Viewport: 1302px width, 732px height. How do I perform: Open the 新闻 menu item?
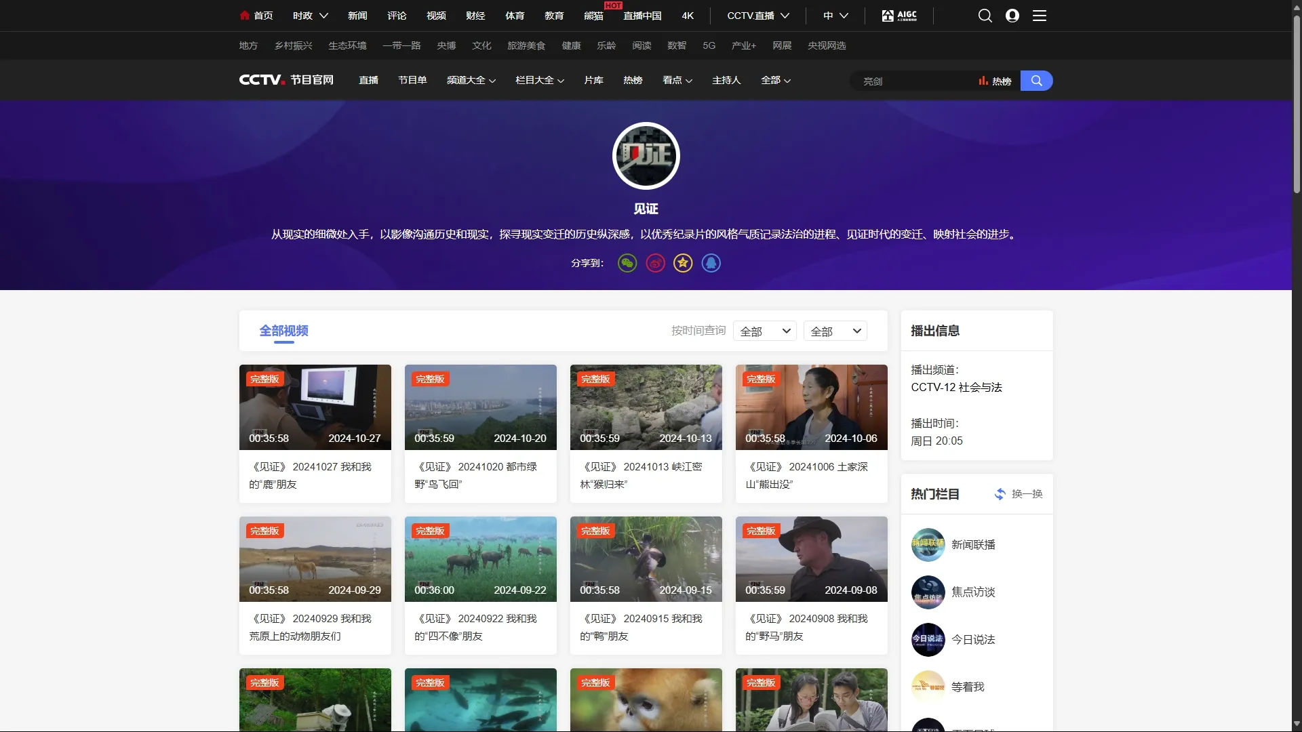357,15
